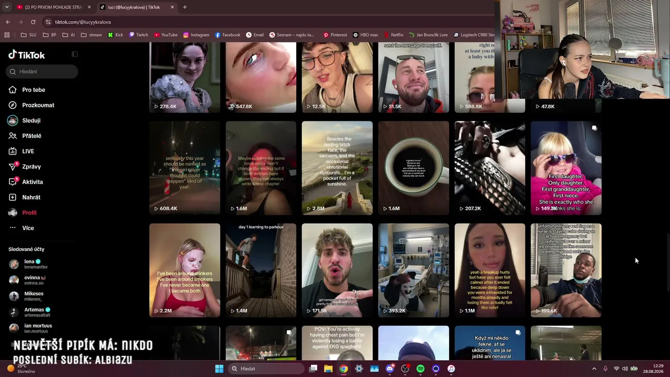This screenshot has width=670, height=377.
Task: Click the site information icon
Action: [x=48, y=22]
